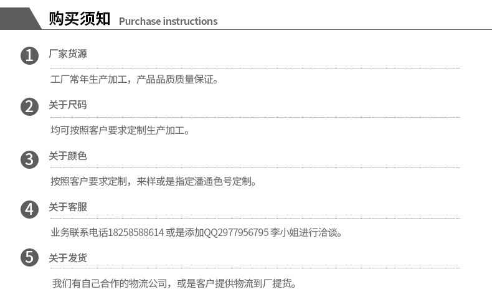The height and width of the screenshot is (302, 492).
Task: Click the logistics company shipping text line
Action: [174, 284]
